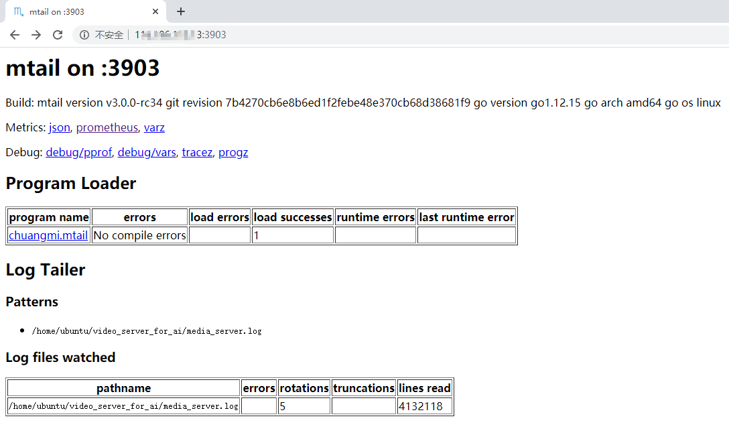The width and height of the screenshot is (729, 437).
Task: Click the 'program name' column header
Action: (x=49, y=217)
